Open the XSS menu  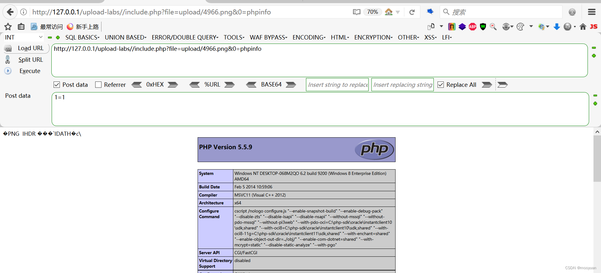(430, 37)
